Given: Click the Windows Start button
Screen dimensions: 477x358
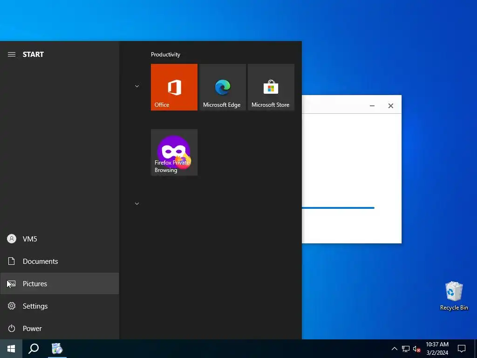Looking at the screenshot, I should (11, 349).
